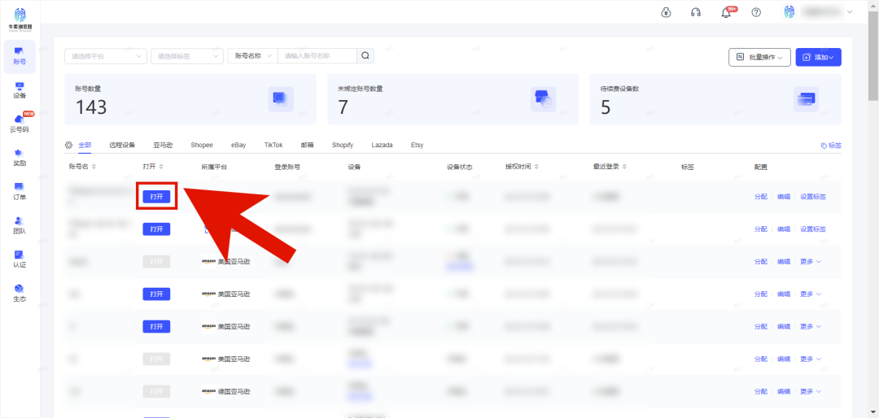Click the 待续费设备数 card icon
879x418 pixels.
(806, 99)
